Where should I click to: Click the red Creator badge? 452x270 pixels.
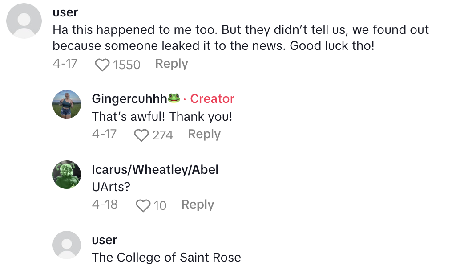click(x=212, y=98)
